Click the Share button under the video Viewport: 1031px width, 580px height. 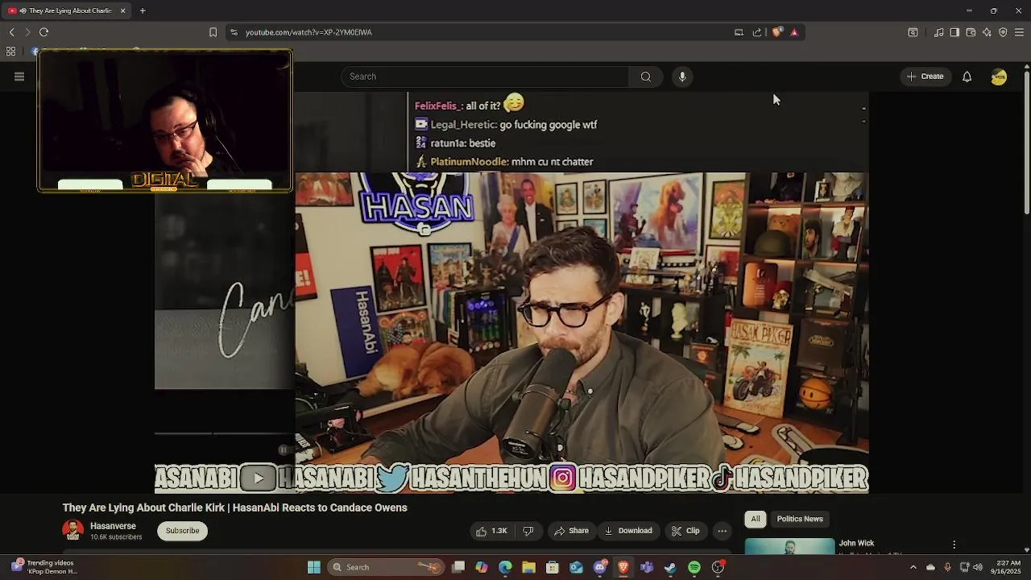[x=571, y=531]
